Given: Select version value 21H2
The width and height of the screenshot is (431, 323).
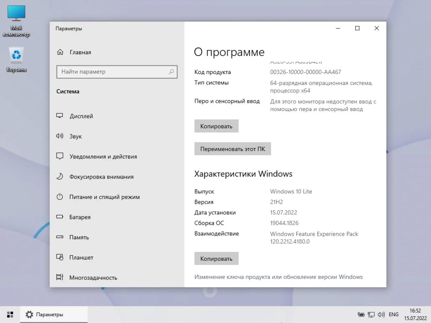Looking at the screenshot, I should [x=276, y=202].
